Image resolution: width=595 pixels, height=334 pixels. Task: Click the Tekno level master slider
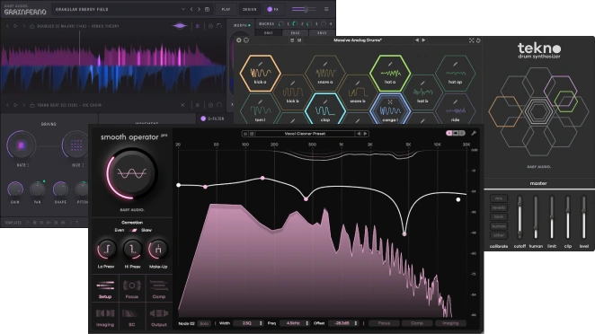583,217
